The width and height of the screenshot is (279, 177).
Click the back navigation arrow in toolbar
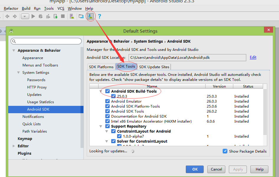[x=7, y=16]
